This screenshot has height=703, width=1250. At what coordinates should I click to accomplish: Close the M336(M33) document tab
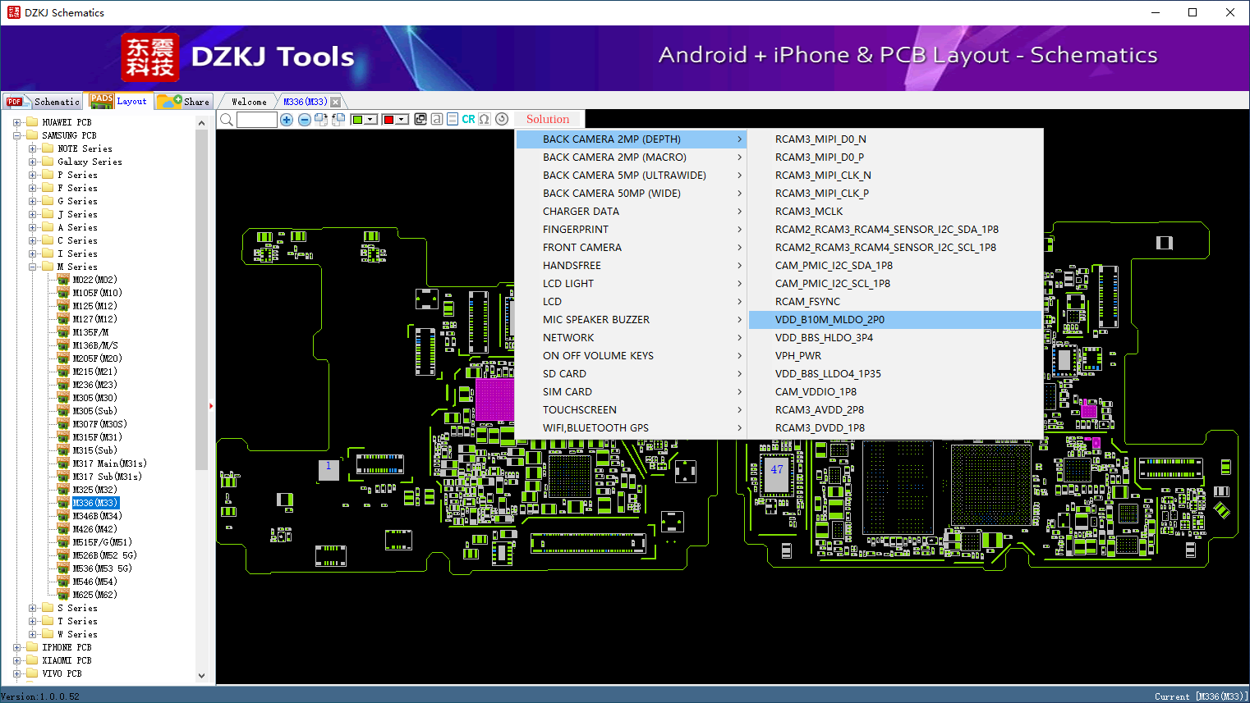point(335,102)
